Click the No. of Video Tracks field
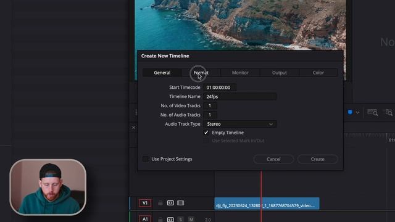 click(210, 105)
